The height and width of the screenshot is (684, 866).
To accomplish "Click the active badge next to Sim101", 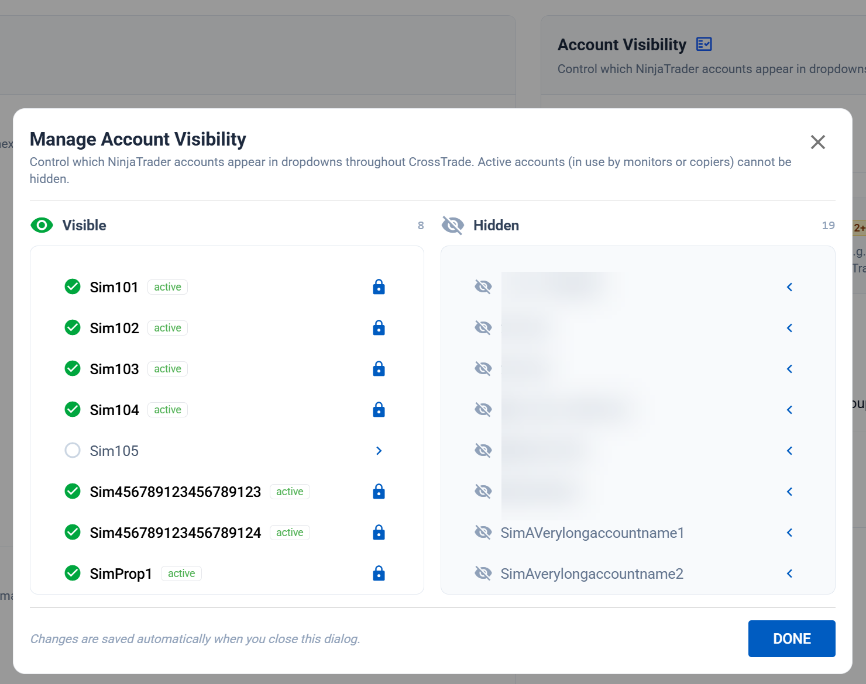I will click(x=167, y=286).
